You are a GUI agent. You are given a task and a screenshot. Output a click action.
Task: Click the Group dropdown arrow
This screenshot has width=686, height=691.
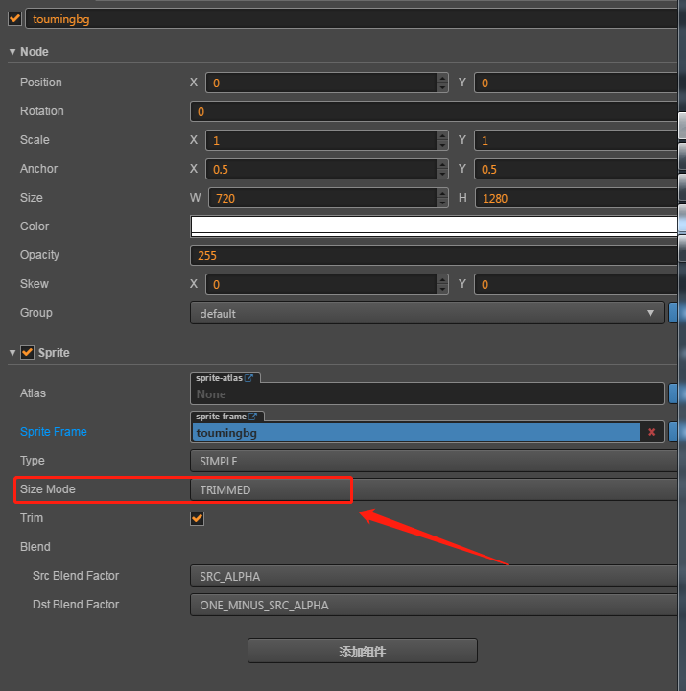(x=651, y=313)
